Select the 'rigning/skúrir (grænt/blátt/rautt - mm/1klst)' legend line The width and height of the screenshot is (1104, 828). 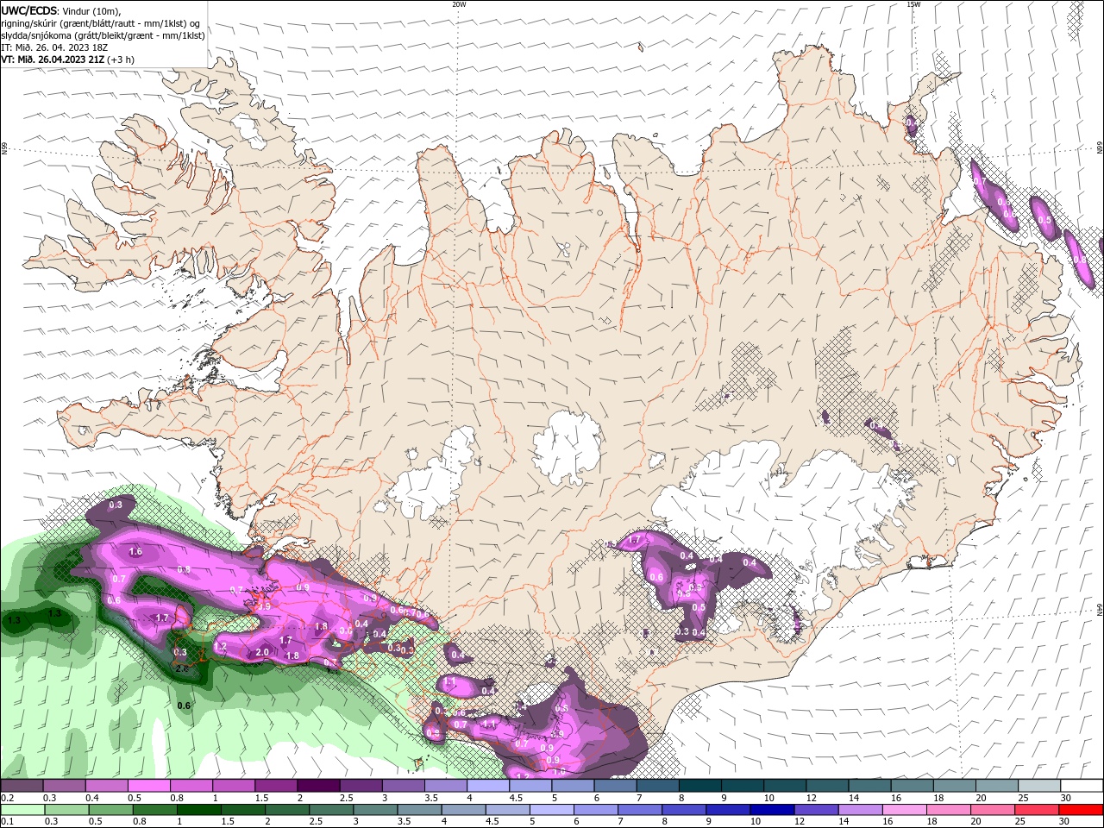coord(101,23)
